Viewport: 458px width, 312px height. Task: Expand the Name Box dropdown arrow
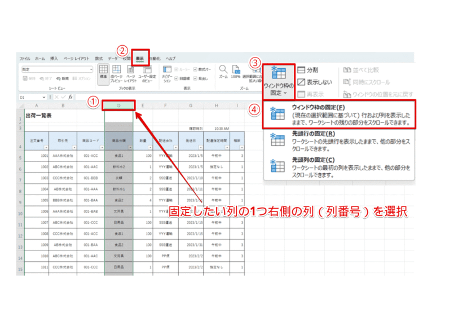pyautogui.click(x=44, y=97)
